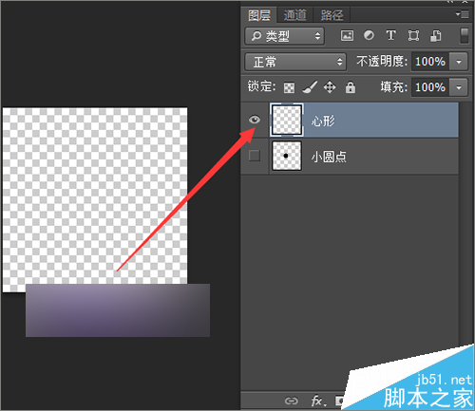This screenshot has height=411, width=475.
Task: Select the 小圆点 layer thumbnail
Action: coord(287,156)
